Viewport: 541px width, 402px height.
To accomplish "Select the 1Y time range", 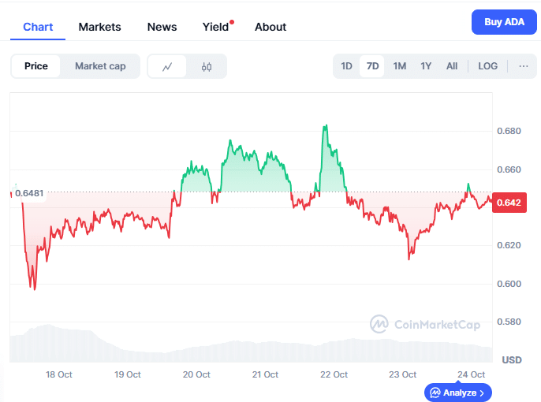I will [x=426, y=66].
